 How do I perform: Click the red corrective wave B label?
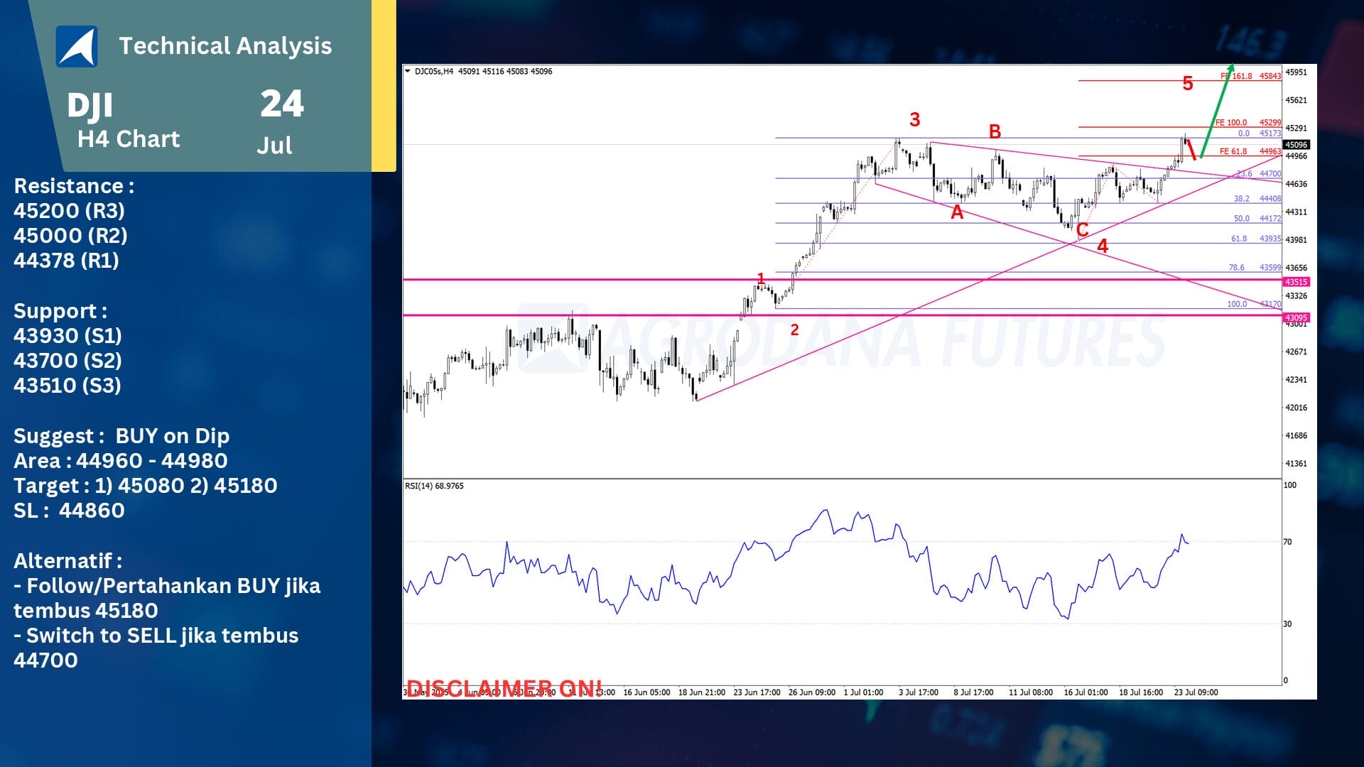pyautogui.click(x=995, y=131)
